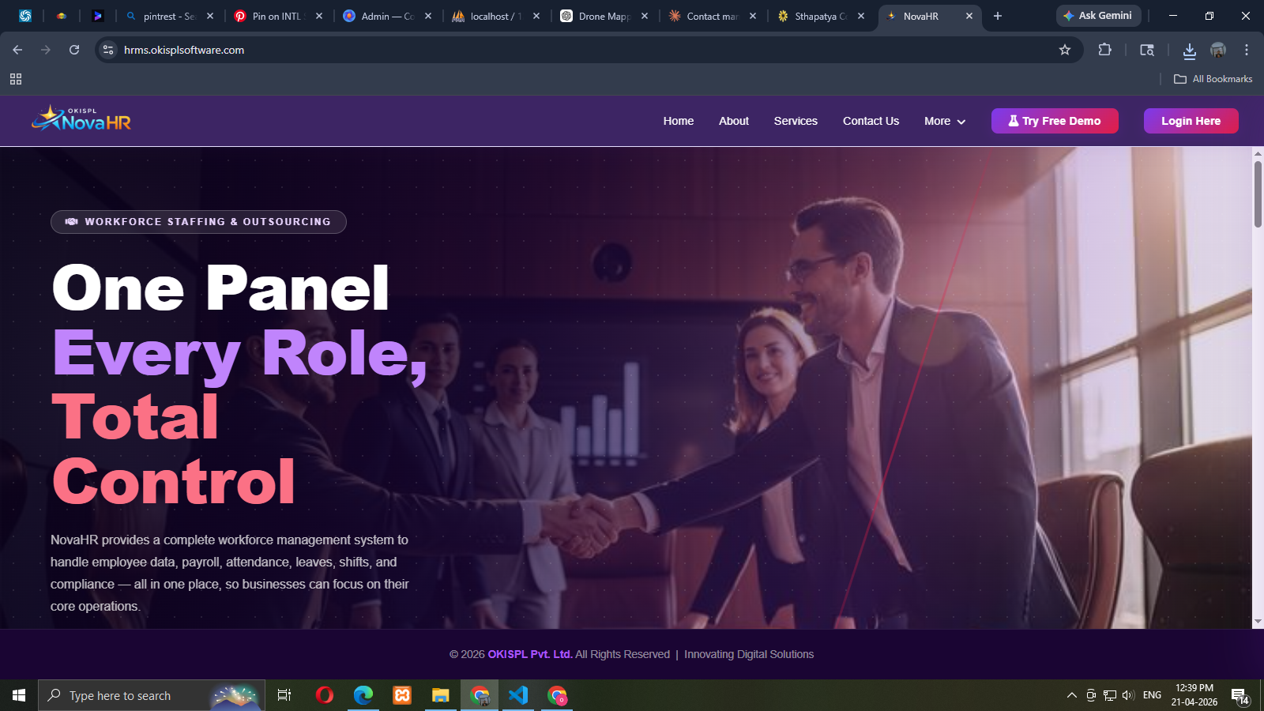Switch to the localhost tab
Viewport: 1264px width, 711px height.
(495, 16)
